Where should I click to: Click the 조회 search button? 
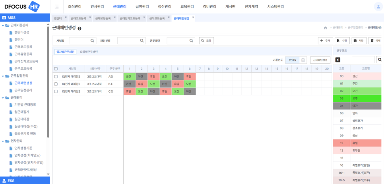click(x=206, y=41)
